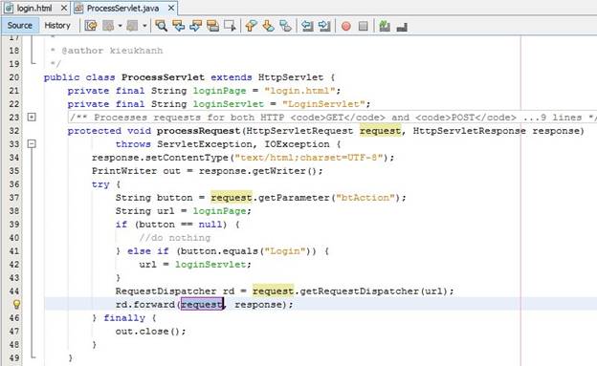Image resolution: width=597 pixels, height=366 pixels.
Task: Close the ProcessServlet.java tab
Action: pyautogui.click(x=171, y=8)
